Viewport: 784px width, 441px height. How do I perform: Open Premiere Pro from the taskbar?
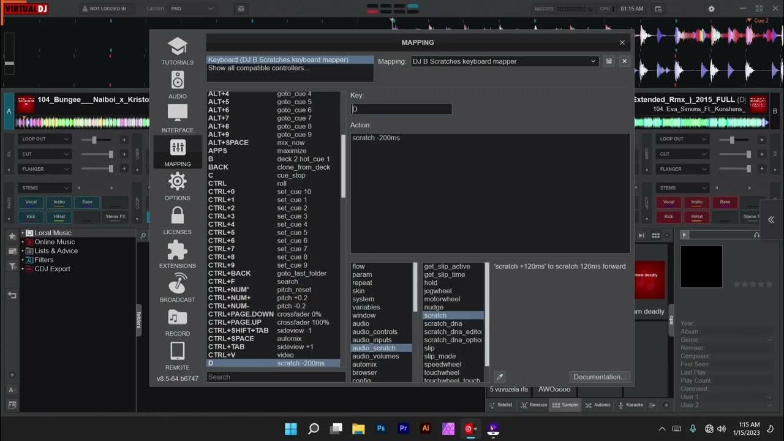pos(403,428)
